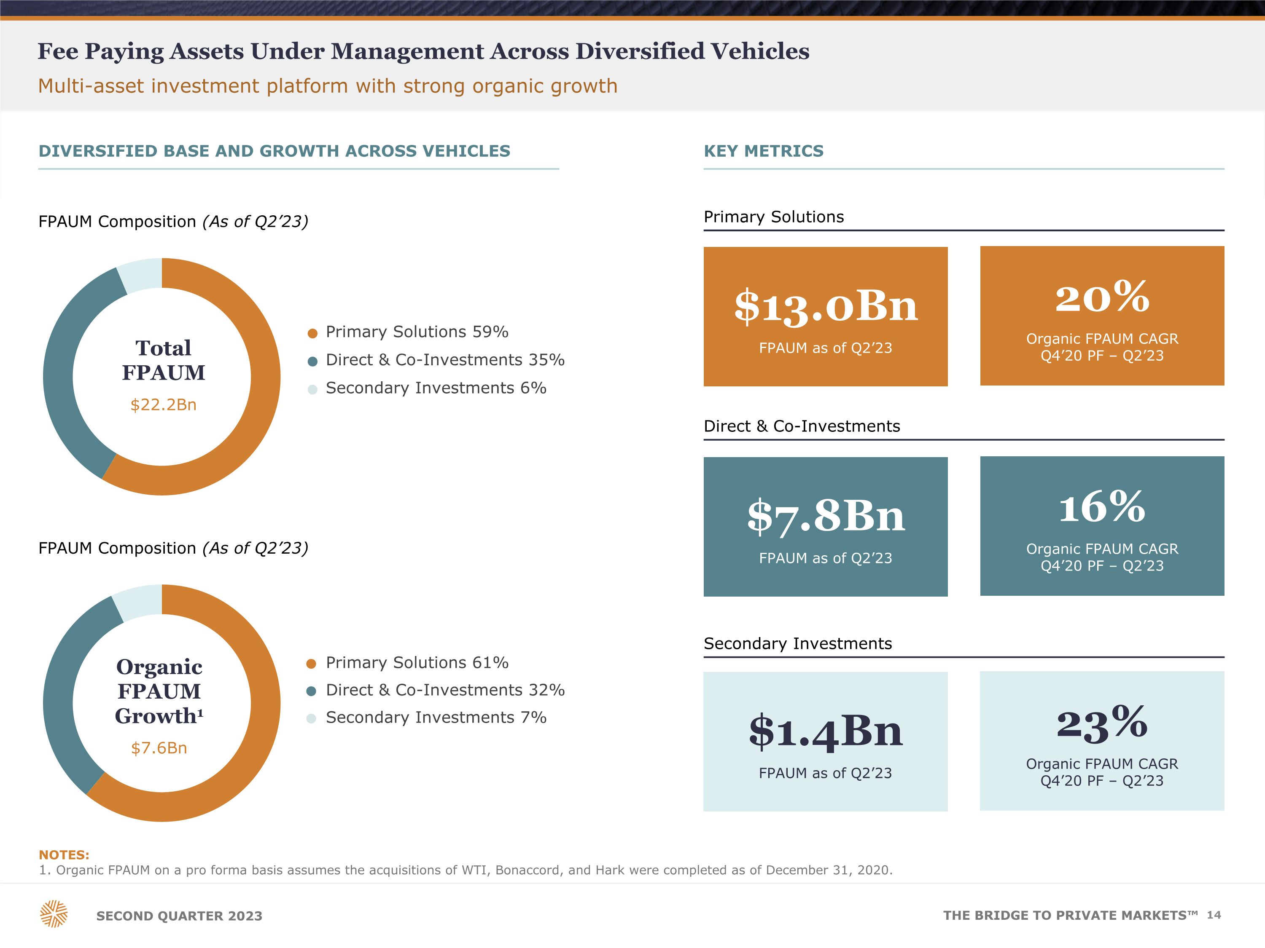Click orange Primary Solutions 59% legend dot
This screenshot has width=1265, height=948.
[x=312, y=333]
